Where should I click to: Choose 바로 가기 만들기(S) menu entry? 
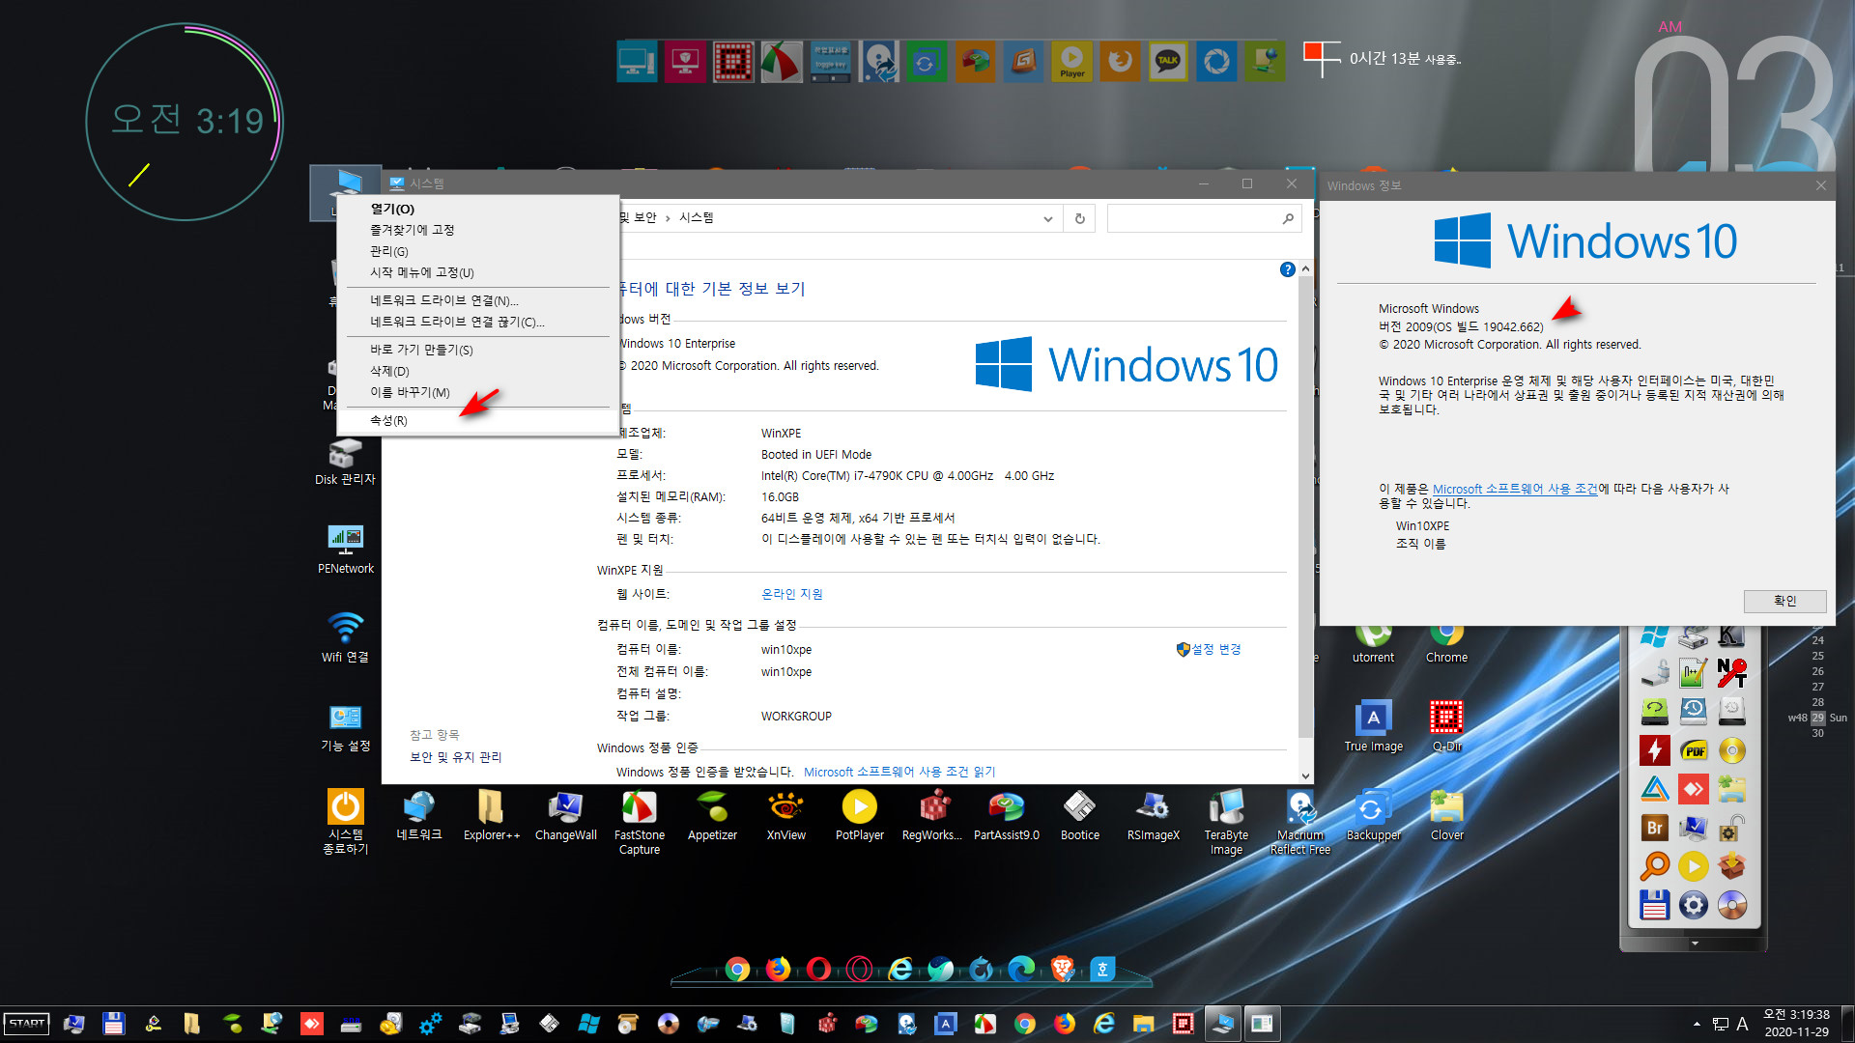tap(477, 350)
